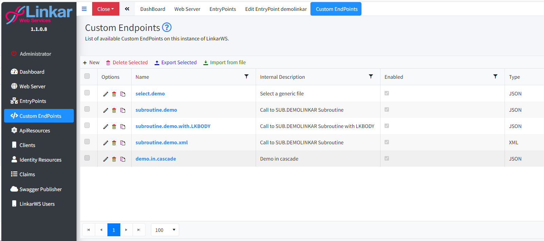Delete subroutine.demo using its trash icon
Viewport: 544px width, 241px height.
click(x=114, y=110)
